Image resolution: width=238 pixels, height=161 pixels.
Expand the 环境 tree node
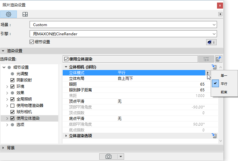7,87
